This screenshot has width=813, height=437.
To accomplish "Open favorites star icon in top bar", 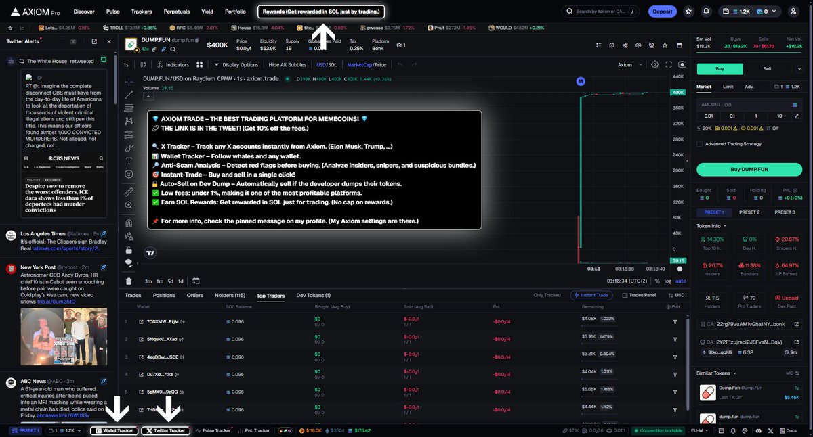I will coord(688,11).
